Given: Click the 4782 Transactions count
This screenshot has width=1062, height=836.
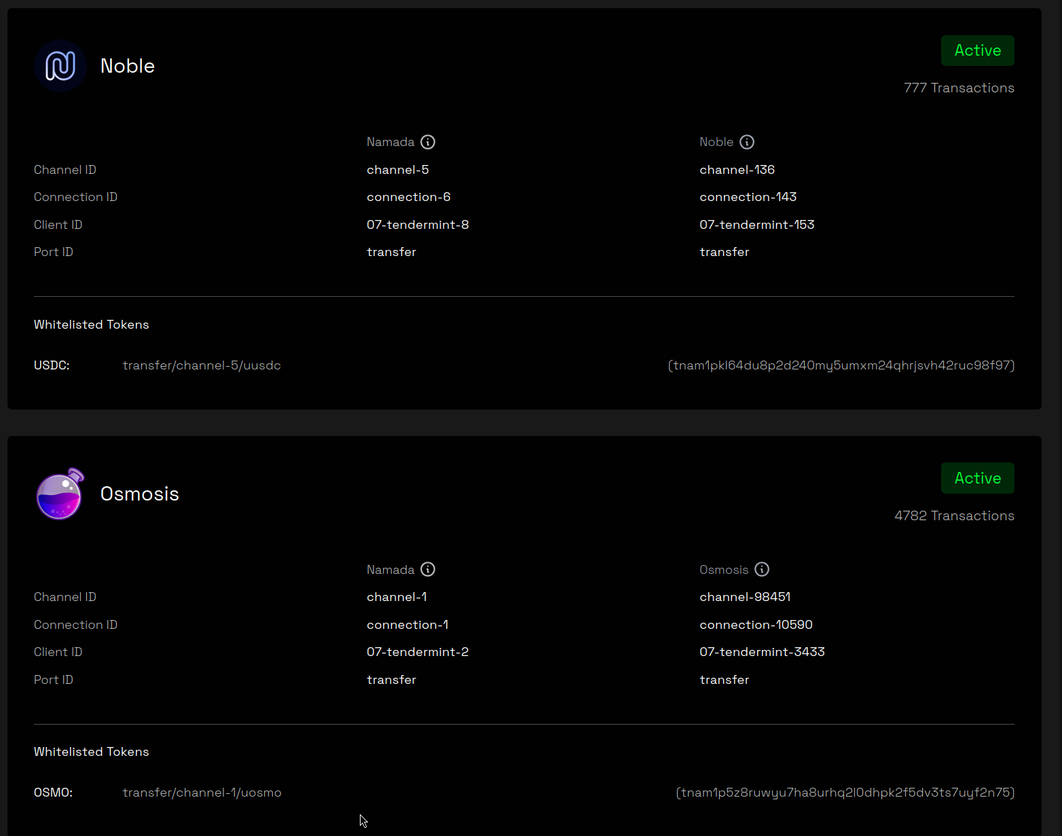Looking at the screenshot, I should pos(954,515).
